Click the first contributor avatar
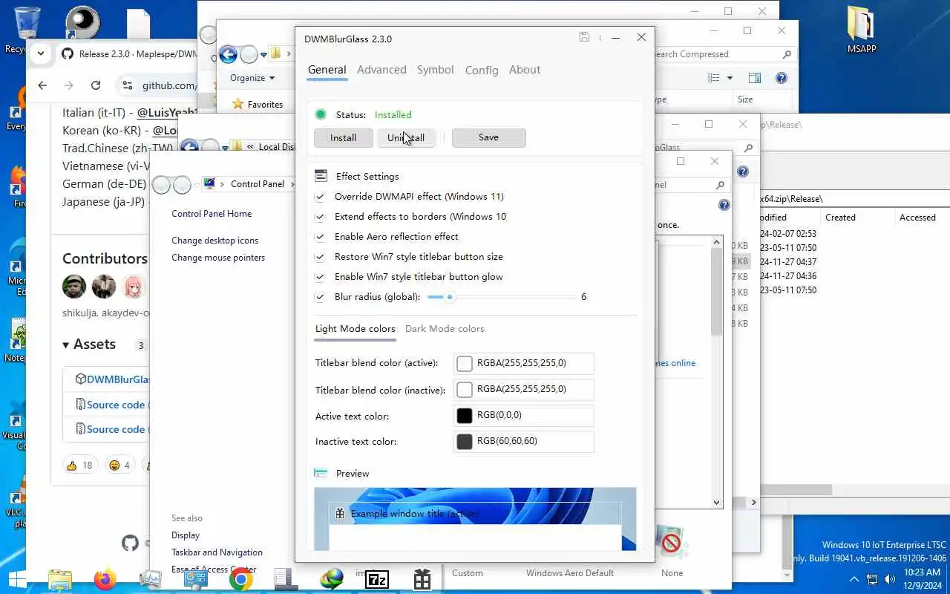950x594 pixels. point(74,286)
